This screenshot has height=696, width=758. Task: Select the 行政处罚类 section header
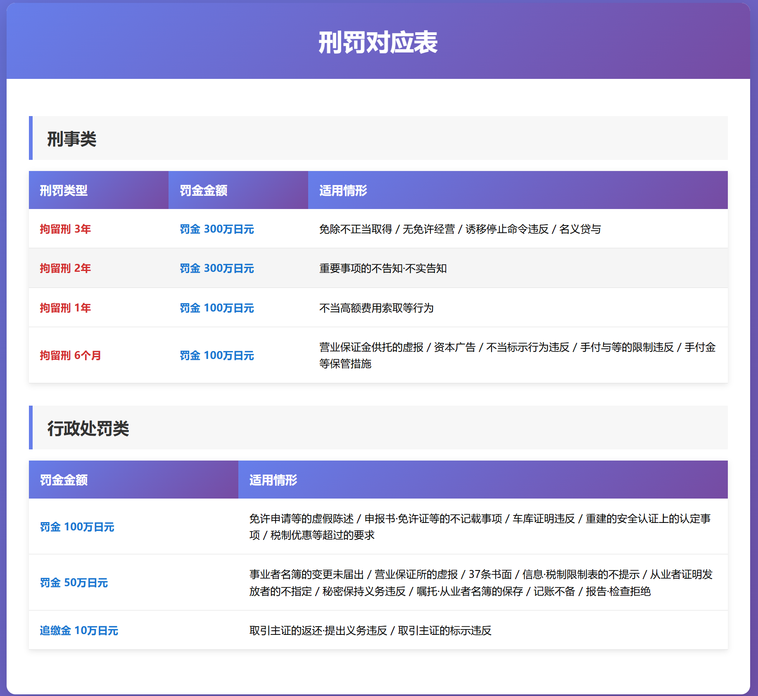(88, 429)
